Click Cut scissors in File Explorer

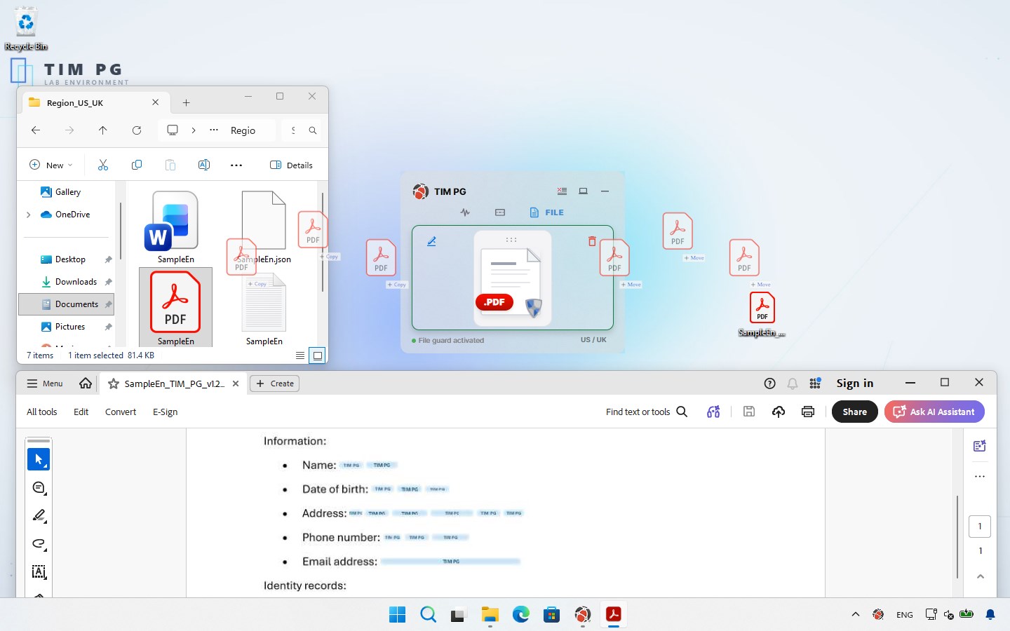103,165
